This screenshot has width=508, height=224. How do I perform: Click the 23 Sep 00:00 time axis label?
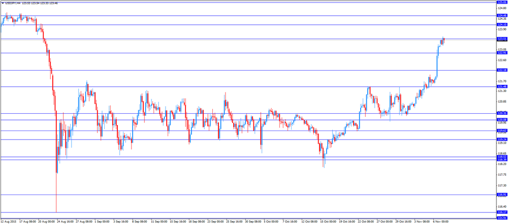pyautogui.click(x=215, y=222)
